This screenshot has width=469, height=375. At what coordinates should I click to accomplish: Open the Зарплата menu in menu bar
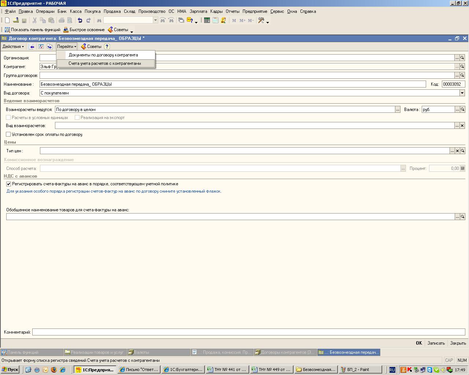pos(198,11)
